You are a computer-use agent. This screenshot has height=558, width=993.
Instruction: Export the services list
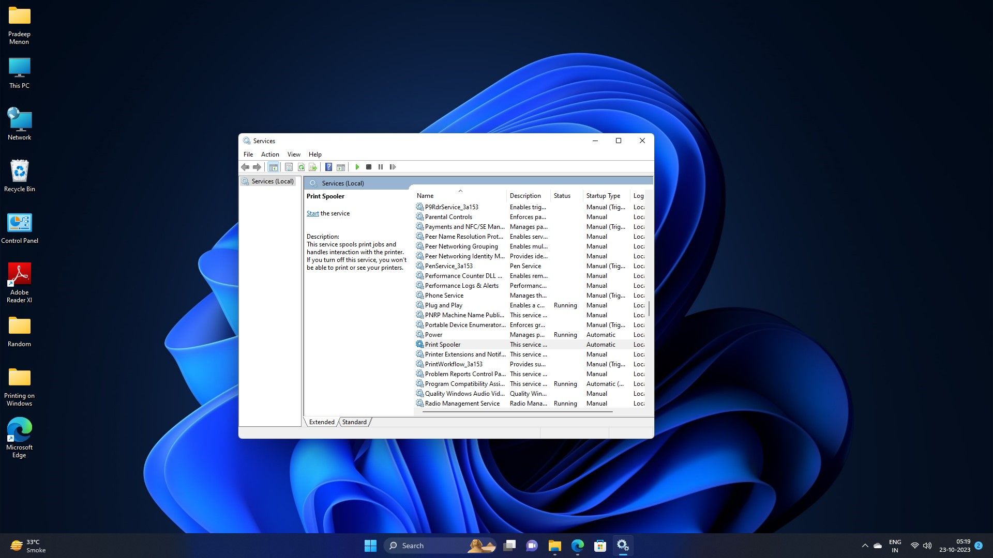[x=313, y=167]
